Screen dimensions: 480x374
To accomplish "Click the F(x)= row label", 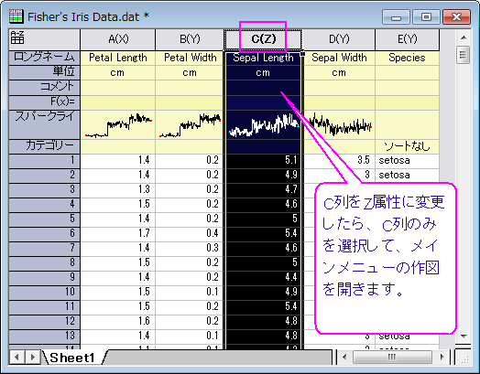I will coord(44,102).
